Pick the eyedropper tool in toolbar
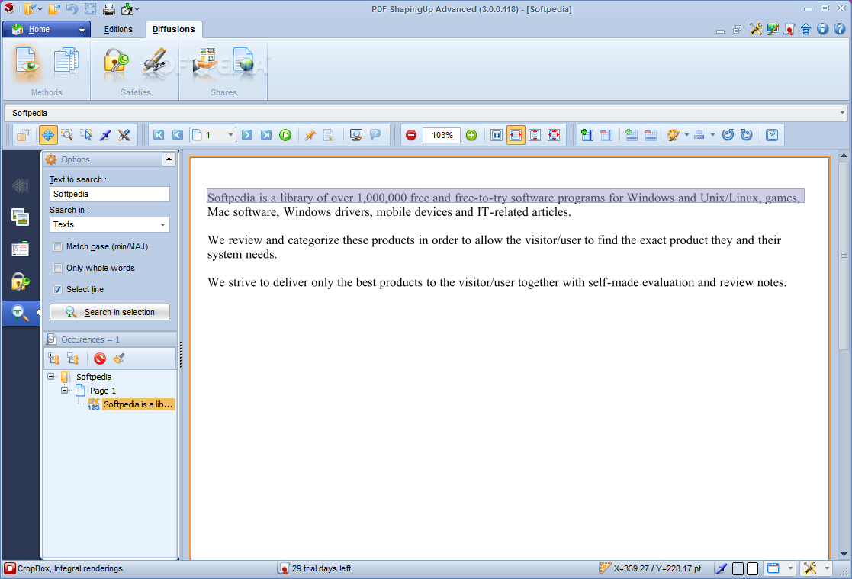852x579 pixels. [x=104, y=135]
